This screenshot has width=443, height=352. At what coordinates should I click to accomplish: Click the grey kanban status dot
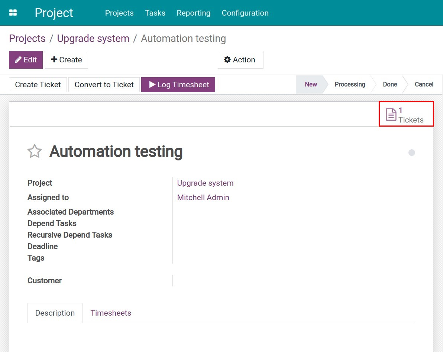(411, 153)
